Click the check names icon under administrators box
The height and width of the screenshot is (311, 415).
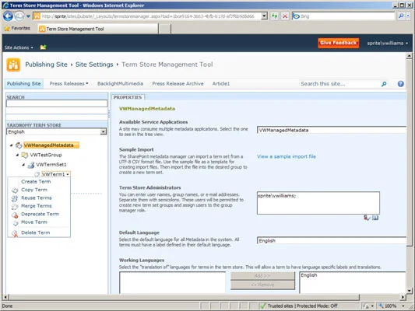[367, 218]
